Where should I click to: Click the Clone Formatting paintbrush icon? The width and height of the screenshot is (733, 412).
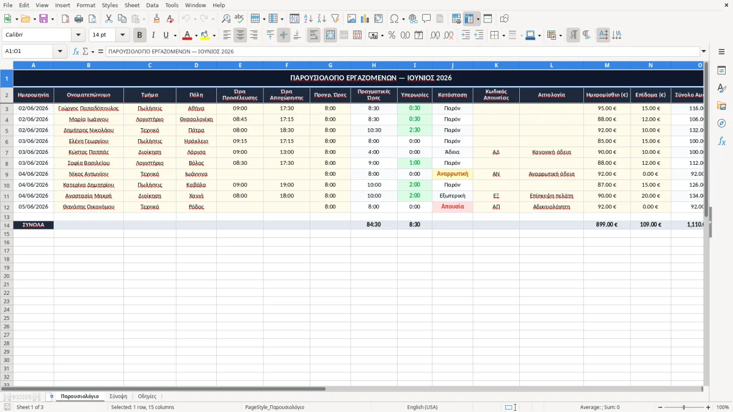[156, 19]
